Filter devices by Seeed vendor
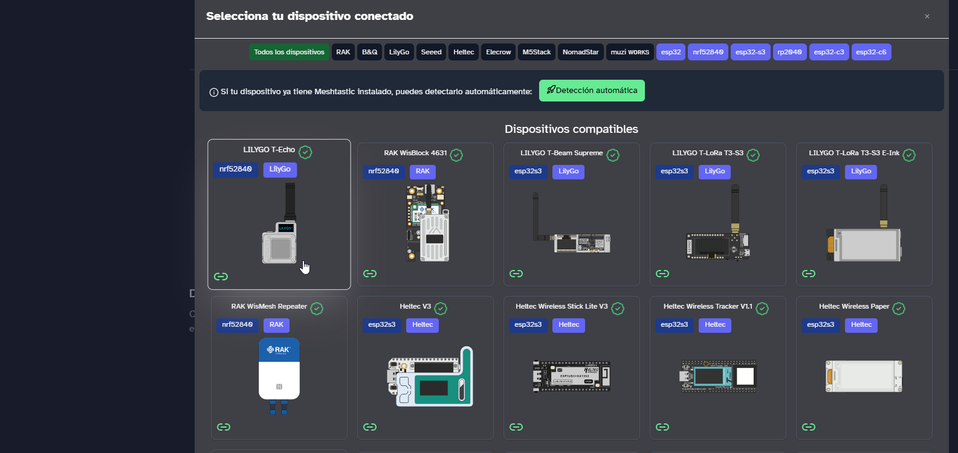 click(431, 52)
